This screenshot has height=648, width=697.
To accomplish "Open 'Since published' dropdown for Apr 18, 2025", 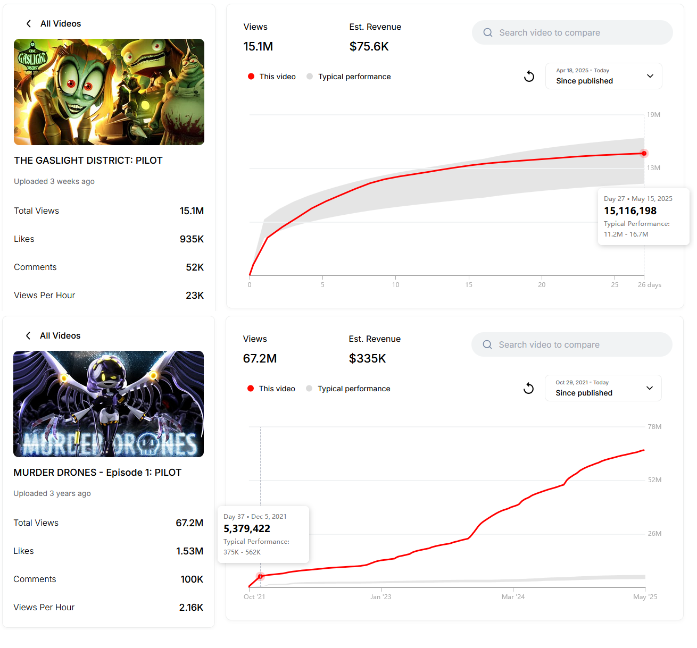I will [x=604, y=76].
